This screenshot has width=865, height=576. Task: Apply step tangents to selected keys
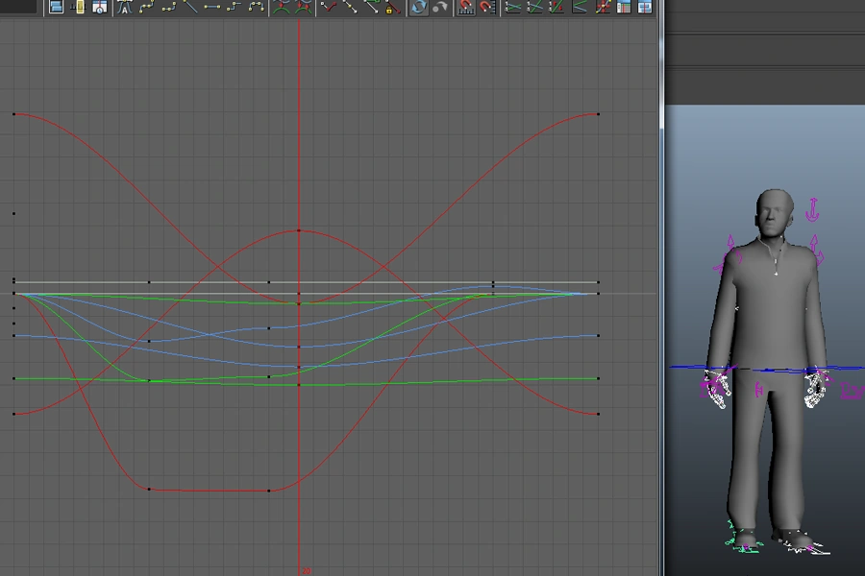click(x=234, y=7)
